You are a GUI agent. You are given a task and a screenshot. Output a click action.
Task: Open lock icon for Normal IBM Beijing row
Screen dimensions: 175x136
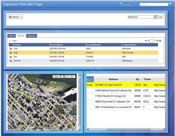pos(11,61)
